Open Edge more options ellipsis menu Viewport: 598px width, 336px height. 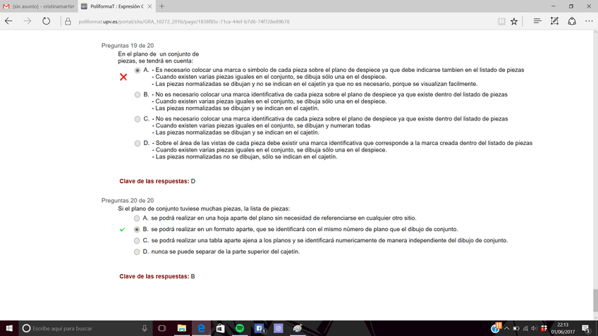[588, 21]
